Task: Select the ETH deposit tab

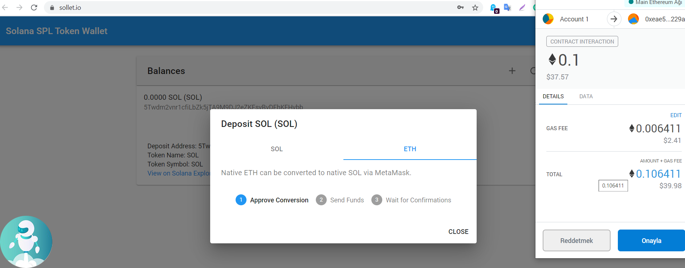Action: 410,149
